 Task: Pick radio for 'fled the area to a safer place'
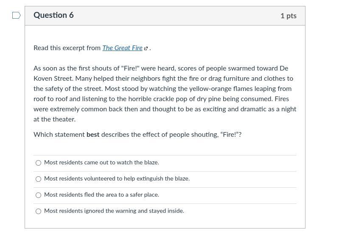coord(39,195)
